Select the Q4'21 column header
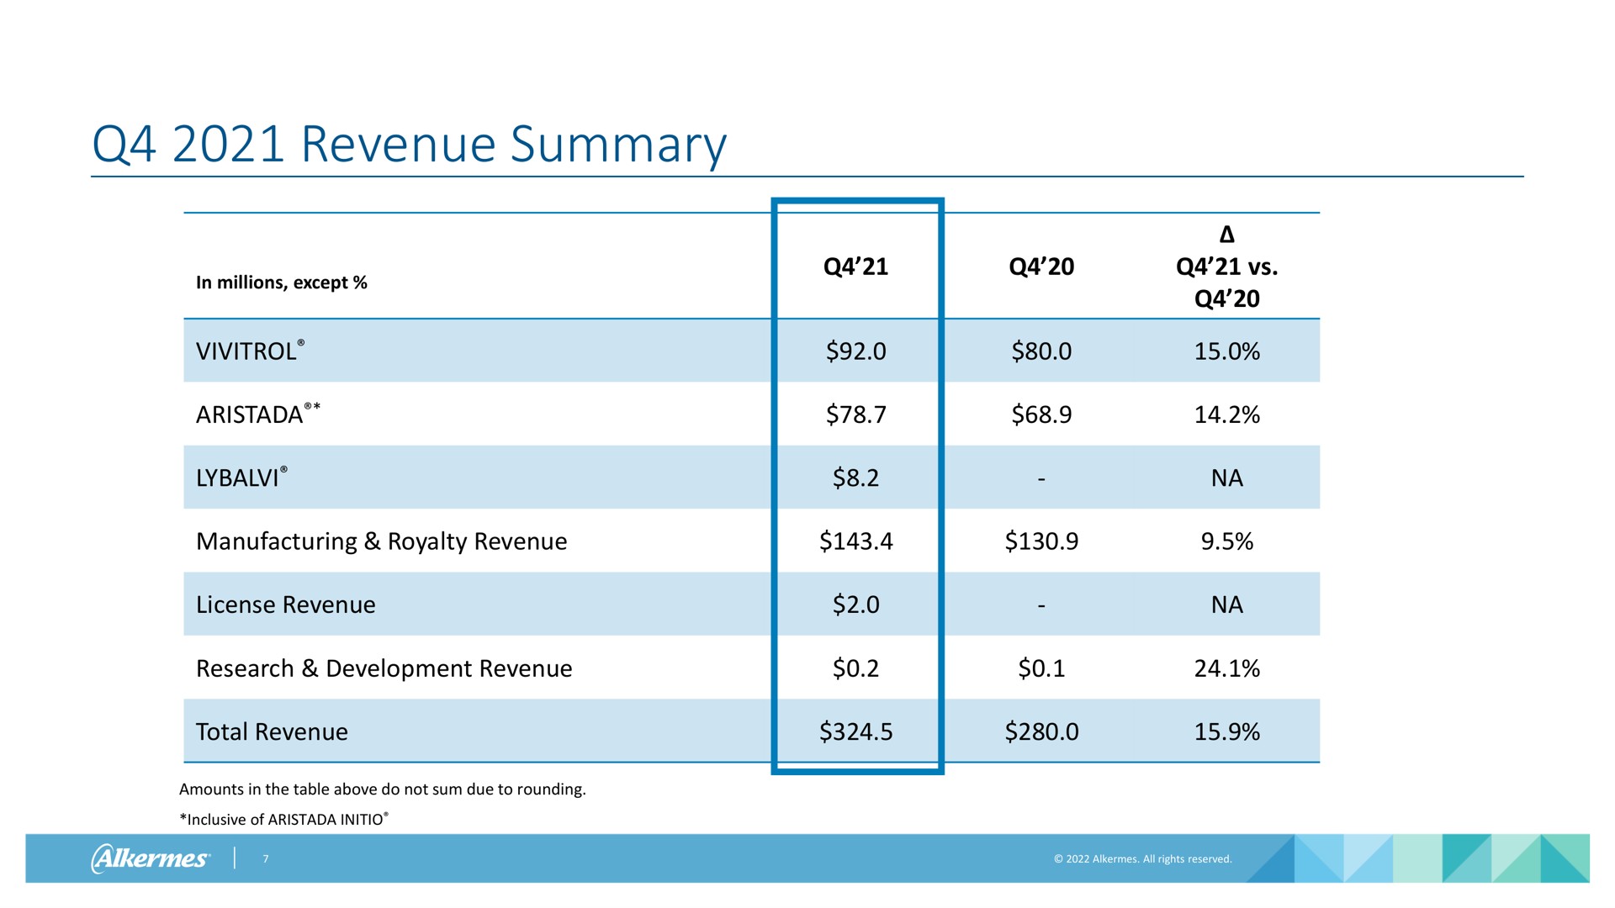 855,267
